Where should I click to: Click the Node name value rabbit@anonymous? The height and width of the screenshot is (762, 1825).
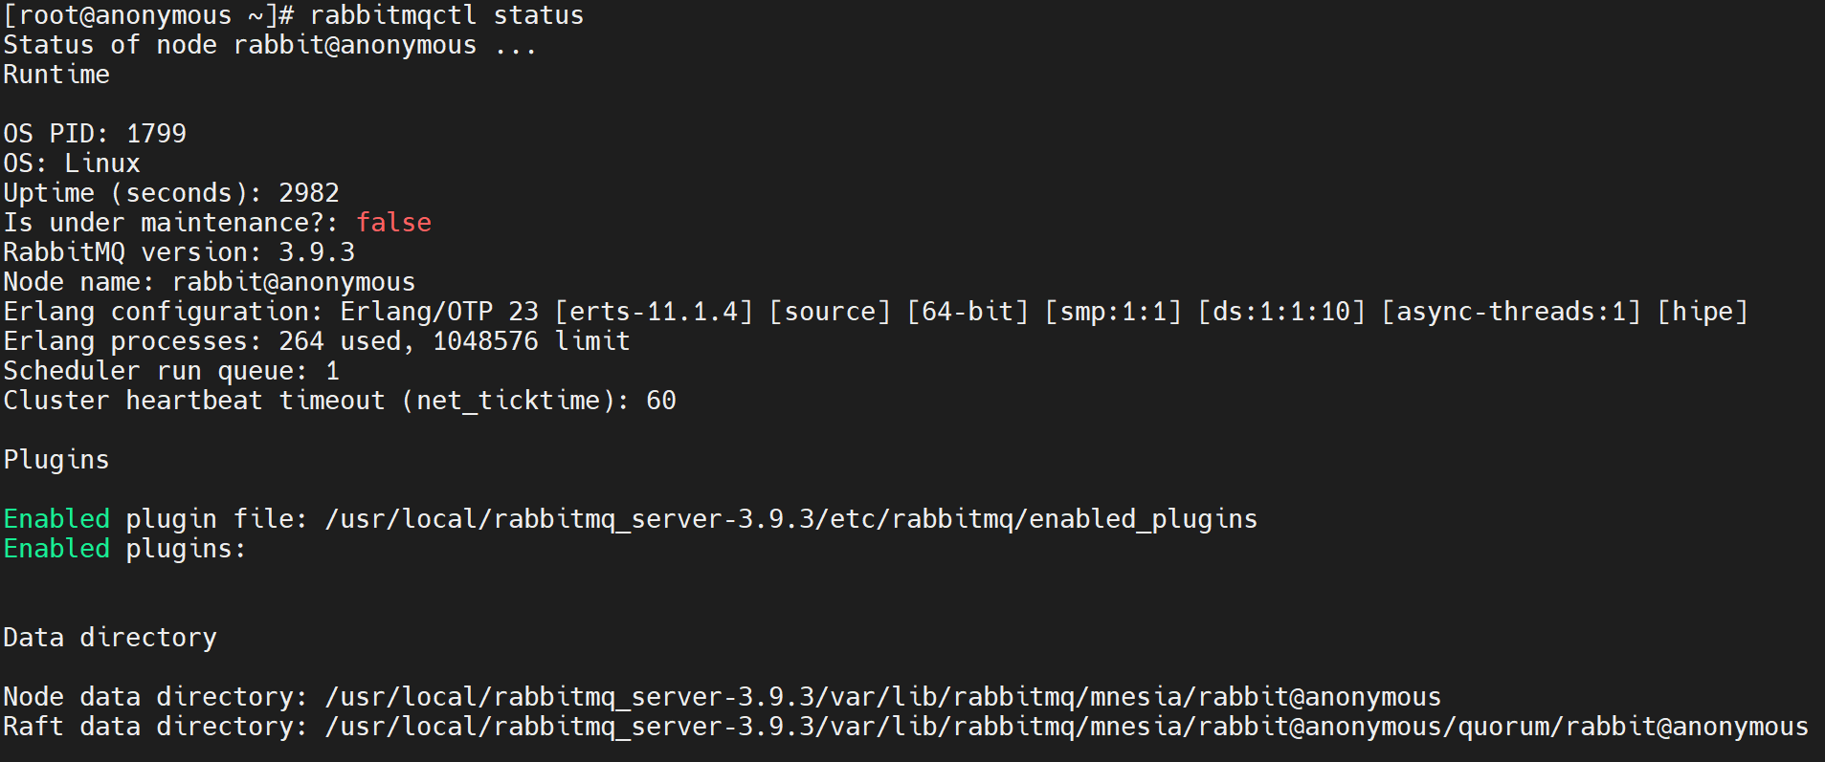tap(293, 282)
